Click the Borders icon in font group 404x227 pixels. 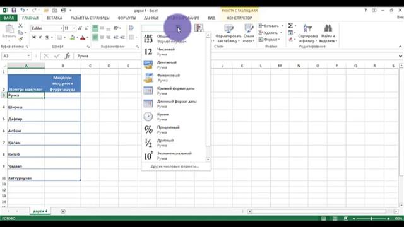tap(59, 38)
